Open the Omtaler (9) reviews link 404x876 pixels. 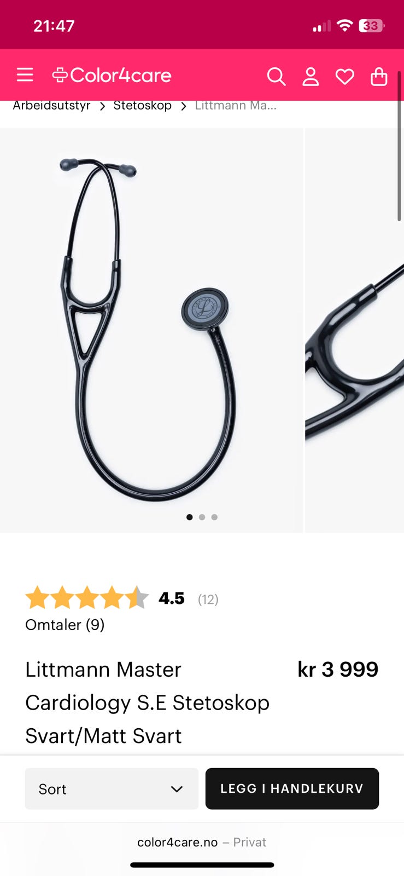pyautogui.click(x=65, y=625)
